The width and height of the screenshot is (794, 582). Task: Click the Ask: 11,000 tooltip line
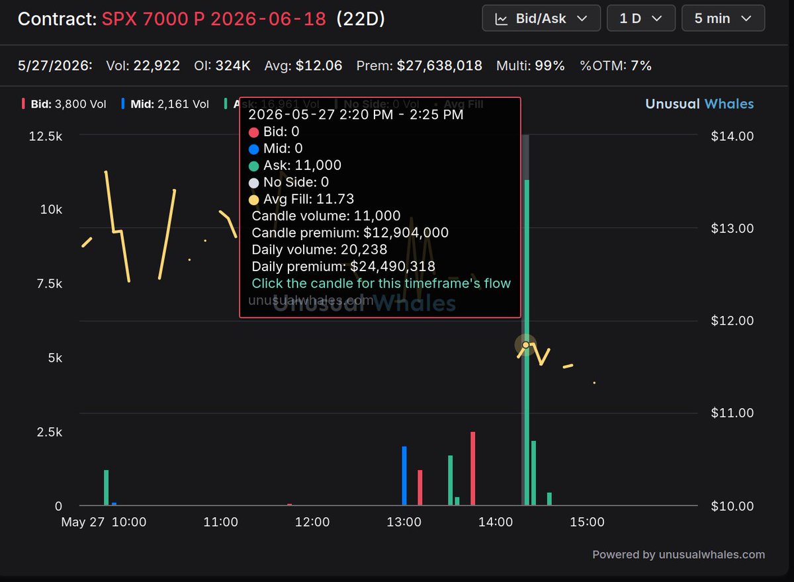tap(295, 165)
